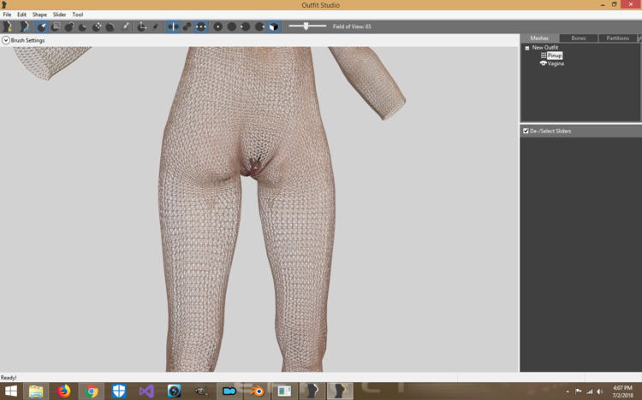Choose the brush preset with left dot
Viewport: 642px width, 400px height.
coord(246,26)
